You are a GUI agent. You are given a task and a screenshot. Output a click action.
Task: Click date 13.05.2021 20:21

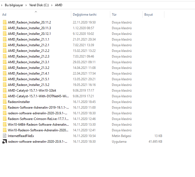[x=84, y=79]
